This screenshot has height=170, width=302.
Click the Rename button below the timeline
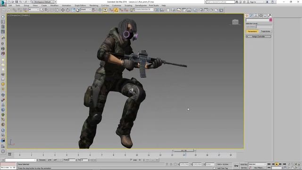click(42, 160)
